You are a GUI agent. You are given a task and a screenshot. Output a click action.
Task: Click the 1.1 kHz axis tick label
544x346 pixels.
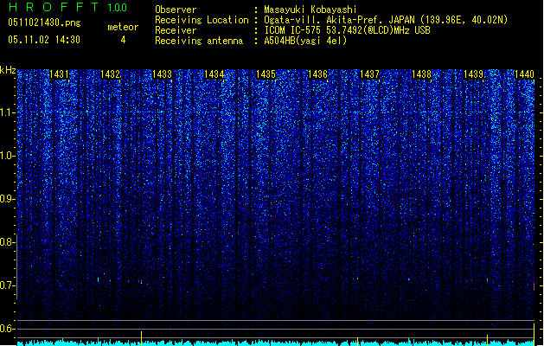point(8,112)
